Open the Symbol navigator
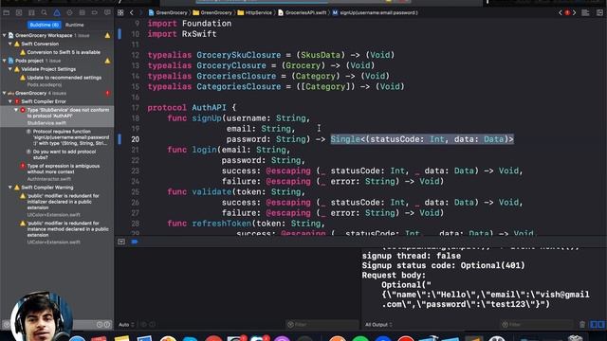Screen dimensions: 607x341 click(x=31, y=12)
